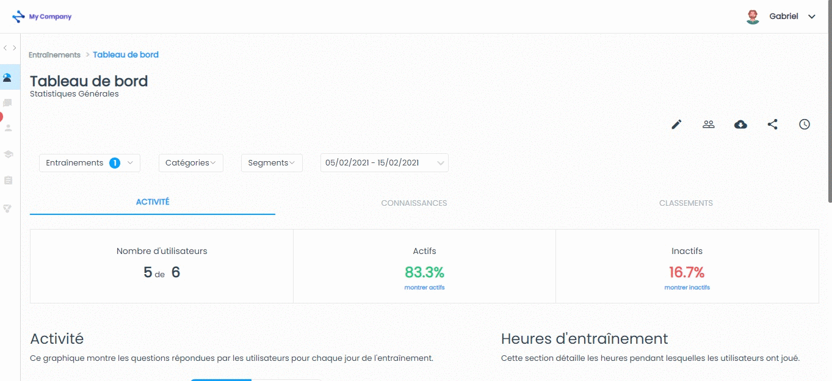Click the pencil edit icon

coord(676,125)
